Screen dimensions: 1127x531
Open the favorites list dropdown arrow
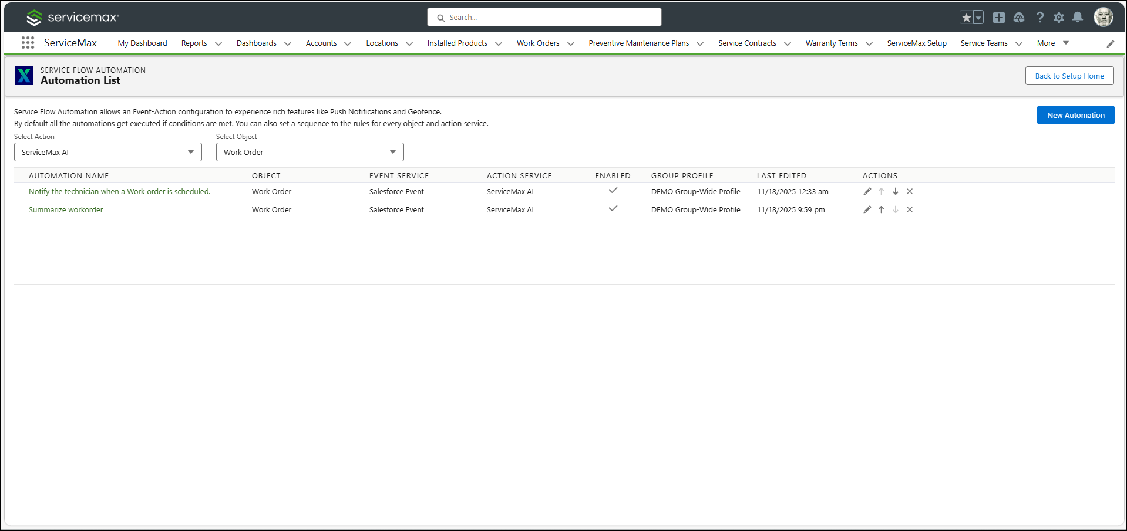(x=978, y=18)
